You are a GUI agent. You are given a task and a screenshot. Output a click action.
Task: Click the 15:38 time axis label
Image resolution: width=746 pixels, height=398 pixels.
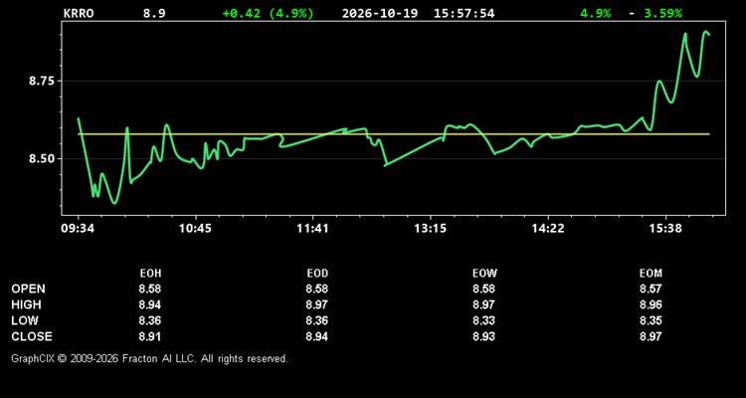coord(665,229)
